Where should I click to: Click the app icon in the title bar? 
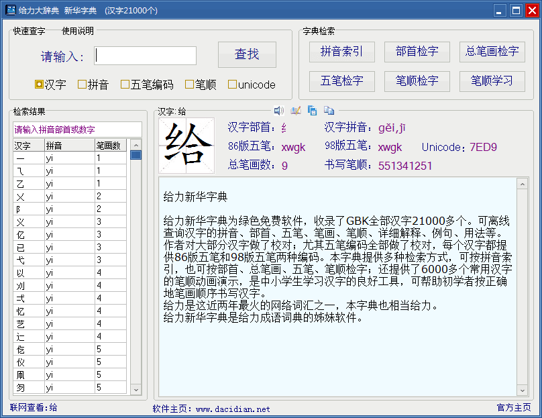tap(10, 10)
